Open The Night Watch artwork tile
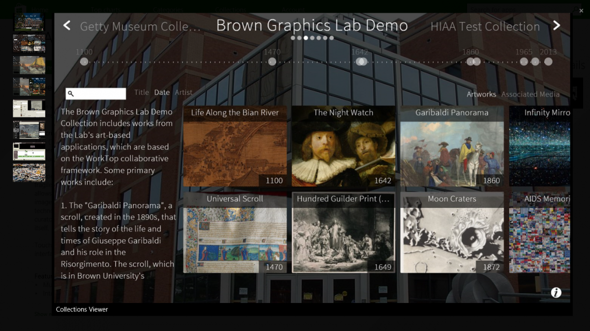 pos(344,146)
